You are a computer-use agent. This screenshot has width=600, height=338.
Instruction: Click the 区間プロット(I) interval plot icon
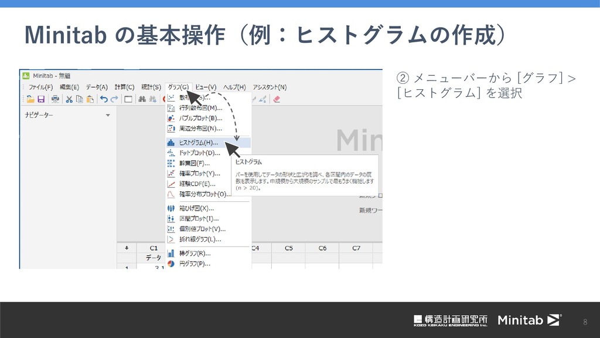[x=171, y=219]
